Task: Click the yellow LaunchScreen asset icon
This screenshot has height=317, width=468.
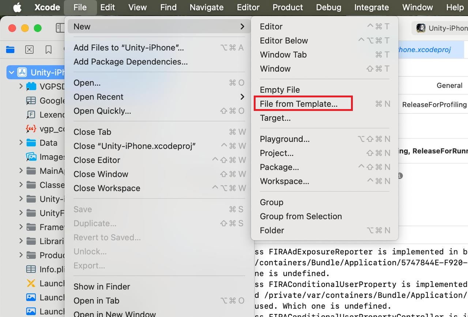Action: 31,283
